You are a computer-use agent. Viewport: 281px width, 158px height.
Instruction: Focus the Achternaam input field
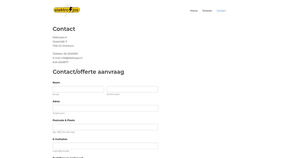click(132, 89)
